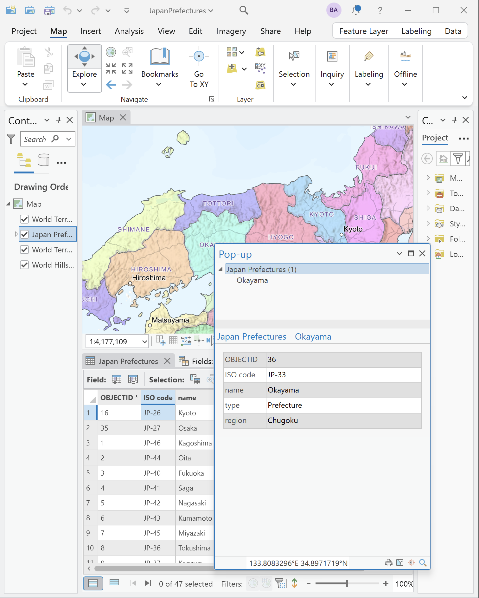Click the table Select By Attributes icon
479x598 pixels.
point(195,379)
